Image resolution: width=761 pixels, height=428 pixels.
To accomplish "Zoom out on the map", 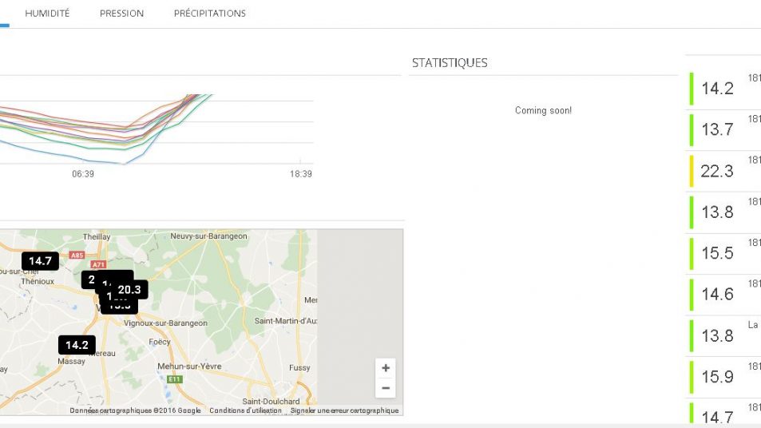I will (x=386, y=388).
